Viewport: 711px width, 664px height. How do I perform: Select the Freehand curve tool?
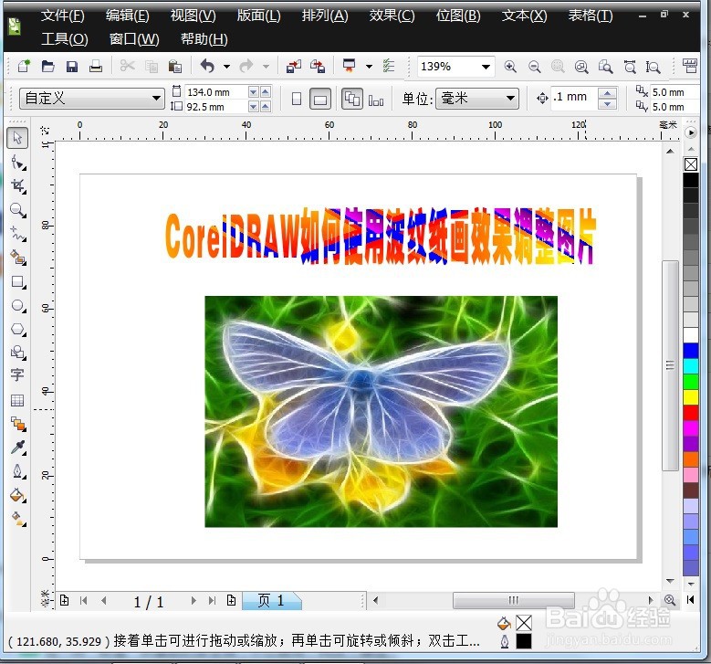17,233
